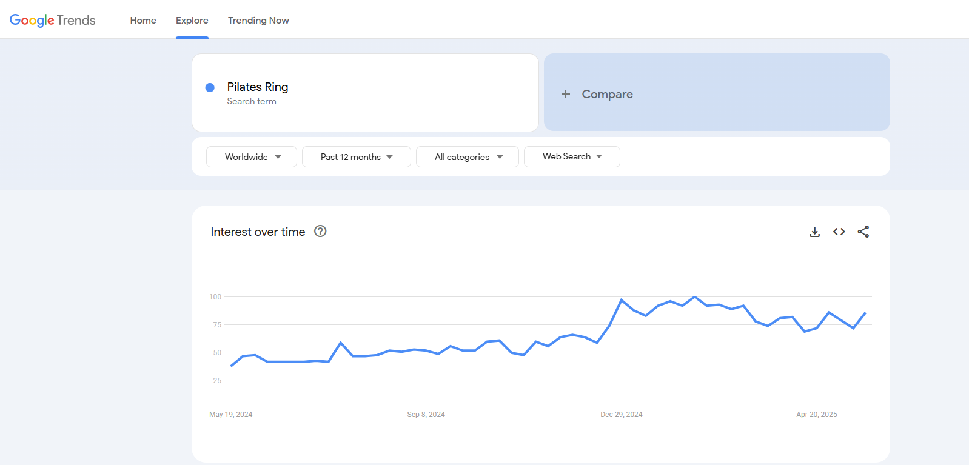Open the Past 12 months time dropdown
This screenshot has width=969, height=465.
[x=357, y=156]
